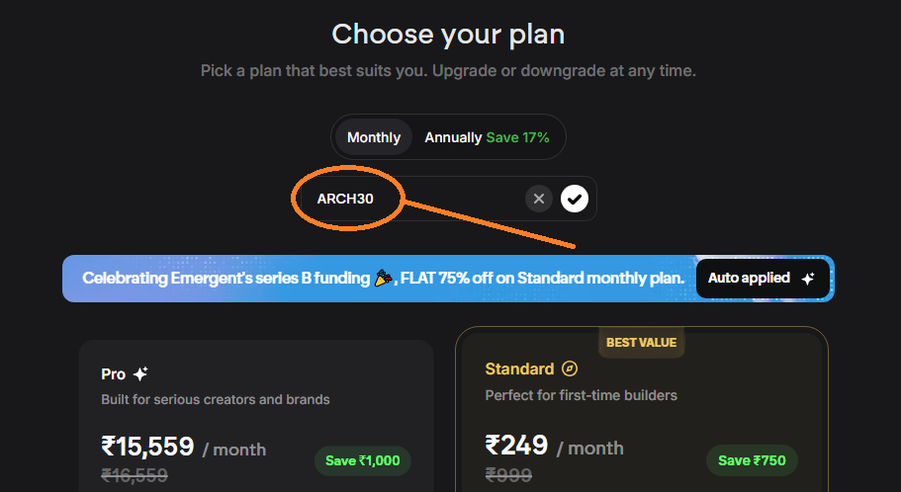Click the sparkle icon next to Pro

[x=140, y=374]
